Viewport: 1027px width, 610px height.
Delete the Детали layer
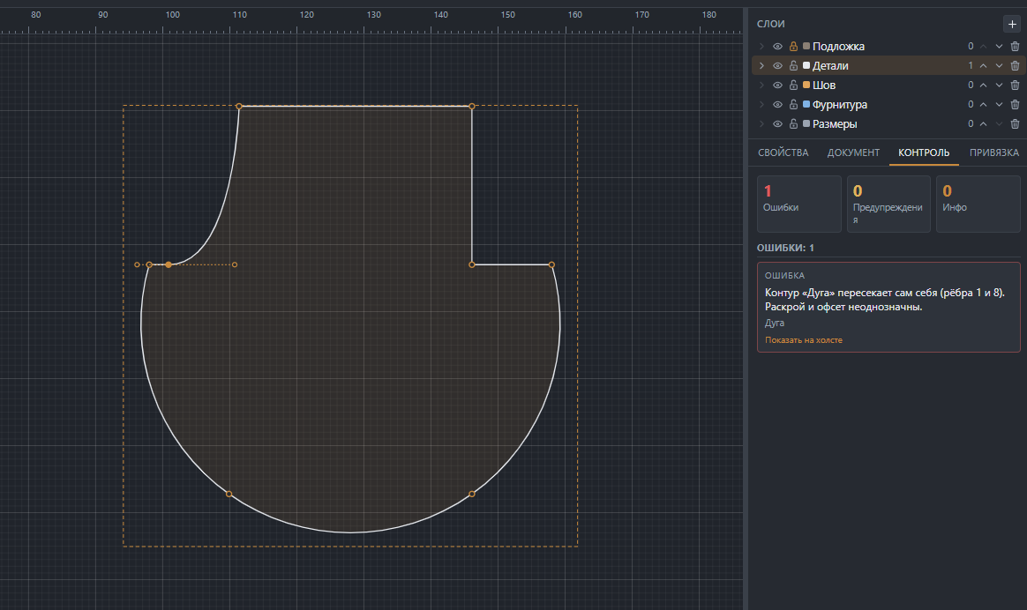pyautogui.click(x=1015, y=65)
